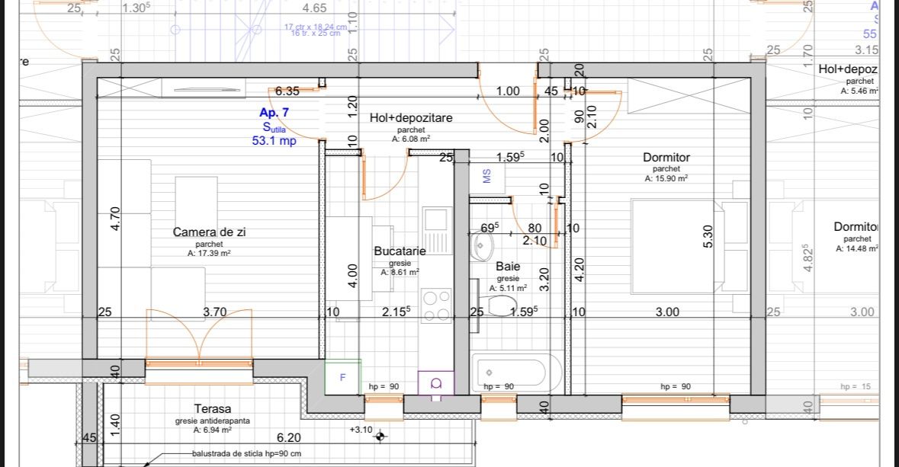
Task: Click the gresie antiderapanta note
Action: [x=213, y=421]
